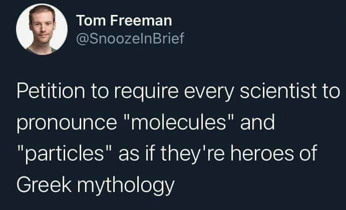346x210 pixels.
Task: Open the @SnoozeInBrief handle link
Action: (130, 38)
